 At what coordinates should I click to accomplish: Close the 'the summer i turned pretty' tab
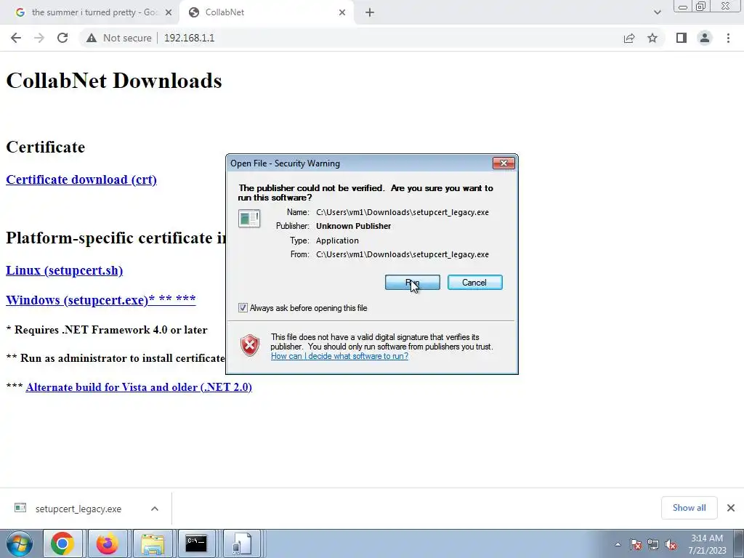point(169,13)
